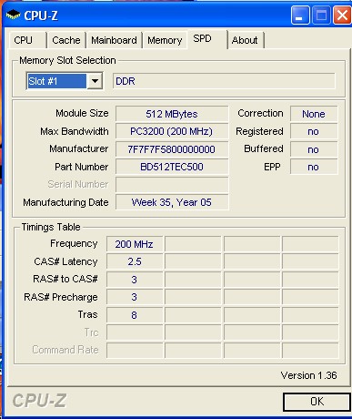Click the 200 MHz Frequency cell
Viewport: 352px width, 419px height.
tap(135, 244)
